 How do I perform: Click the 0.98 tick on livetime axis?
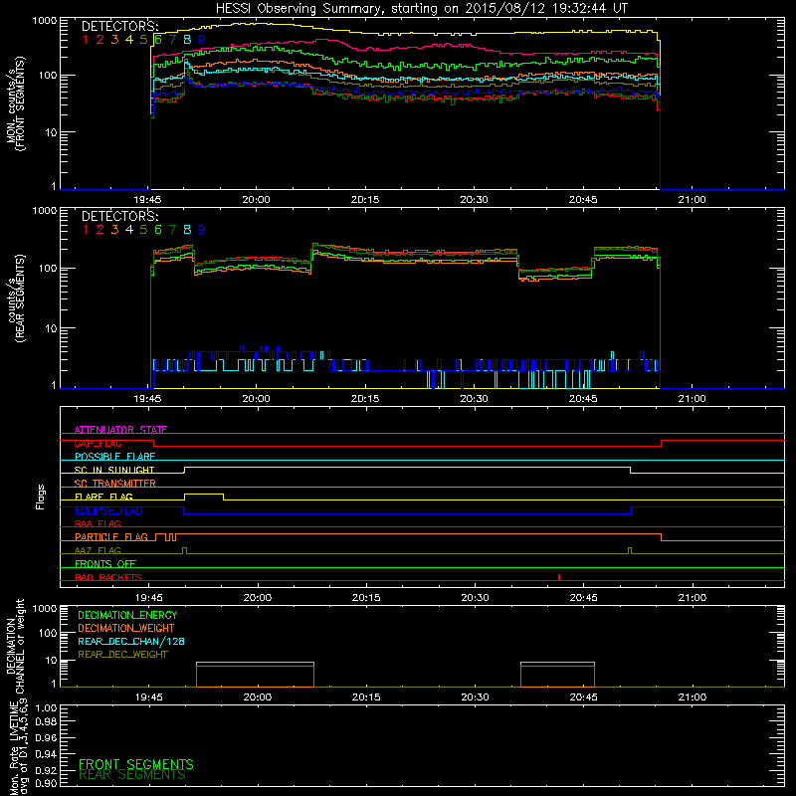pyautogui.click(x=46, y=721)
